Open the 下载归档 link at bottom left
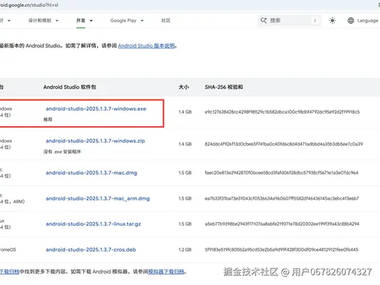Viewport: 380px width, 285px height. pyautogui.click(x=10, y=272)
